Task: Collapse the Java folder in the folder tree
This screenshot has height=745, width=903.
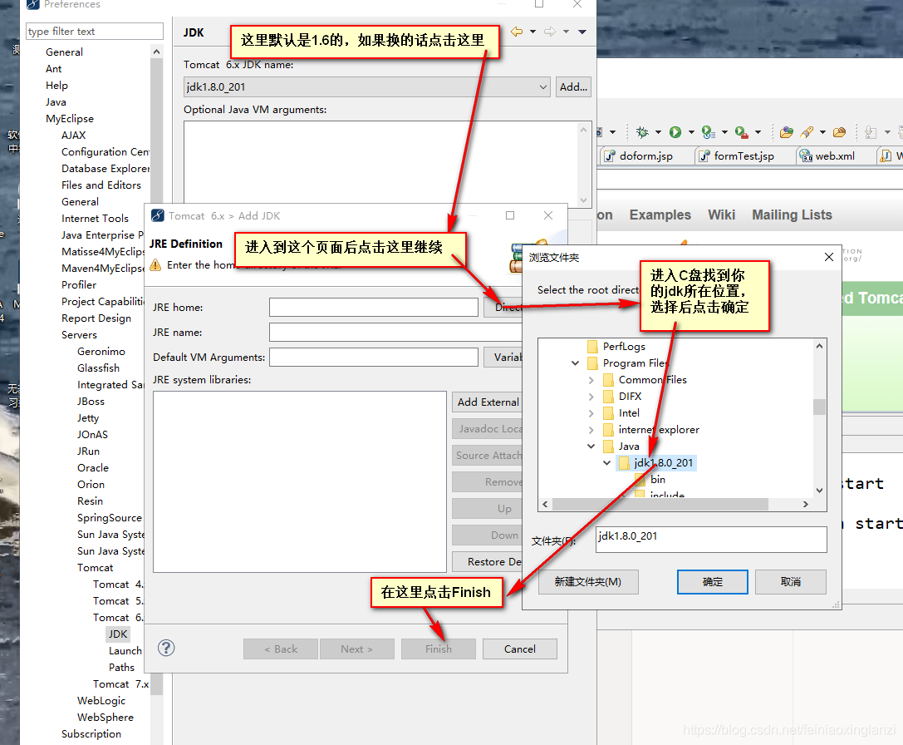Action: pyautogui.click(x=590, y=446)
